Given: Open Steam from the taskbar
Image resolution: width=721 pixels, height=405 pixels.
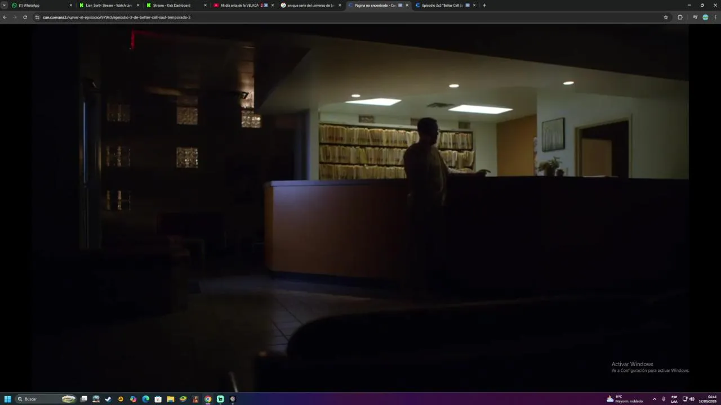Looking at the screenshot, I should (108, 399).
